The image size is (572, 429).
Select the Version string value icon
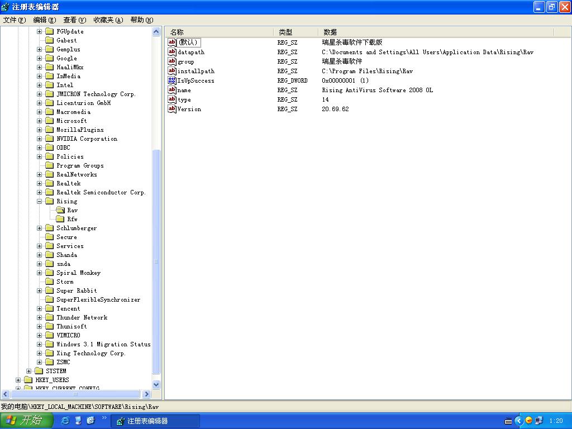click(172, 109)
